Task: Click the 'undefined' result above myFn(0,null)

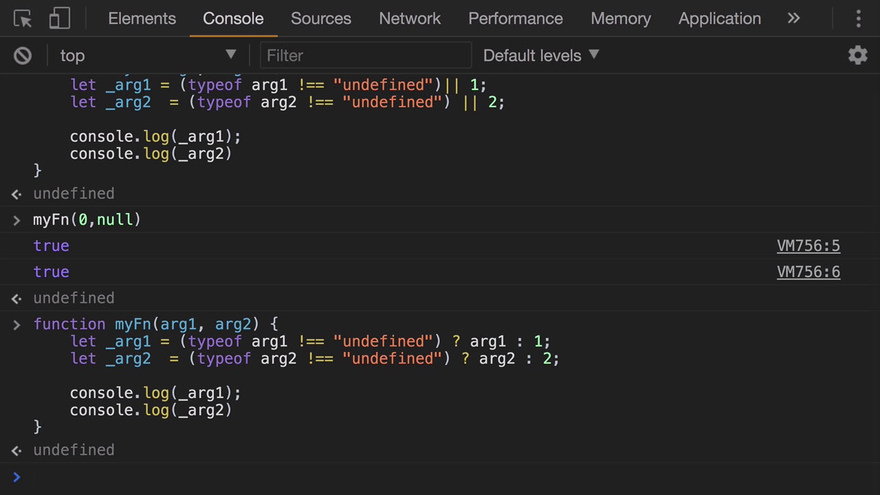Action: 74,194
